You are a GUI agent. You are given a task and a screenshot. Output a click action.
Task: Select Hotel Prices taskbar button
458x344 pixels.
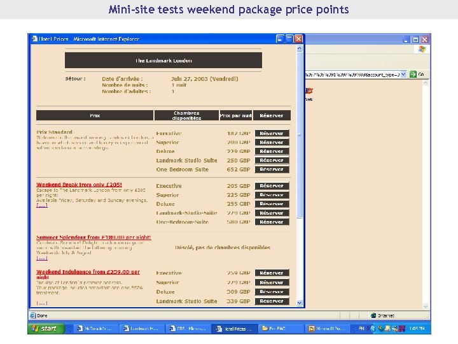pos(235,329)
